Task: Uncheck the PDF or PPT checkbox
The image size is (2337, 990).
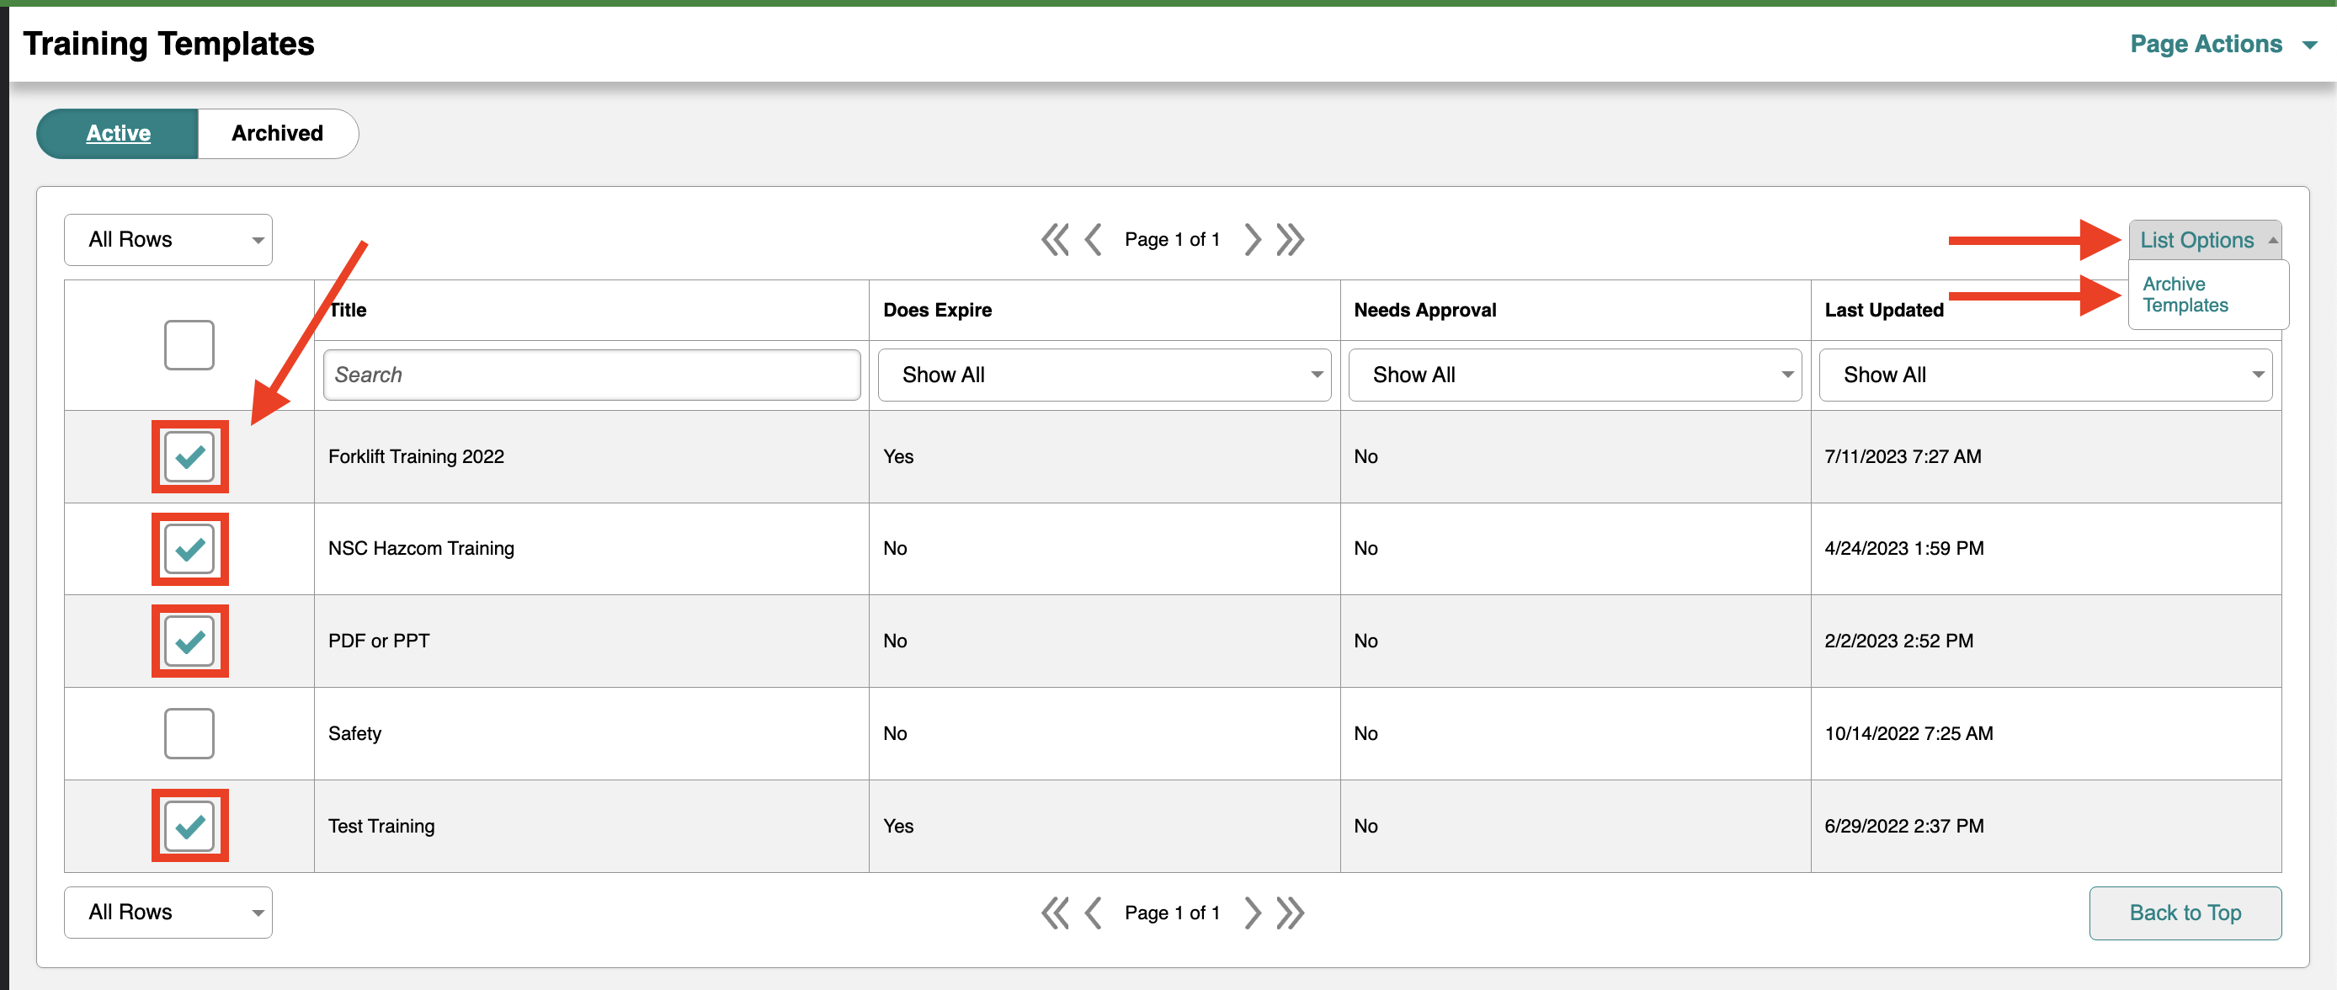Action: coord(189,641)
